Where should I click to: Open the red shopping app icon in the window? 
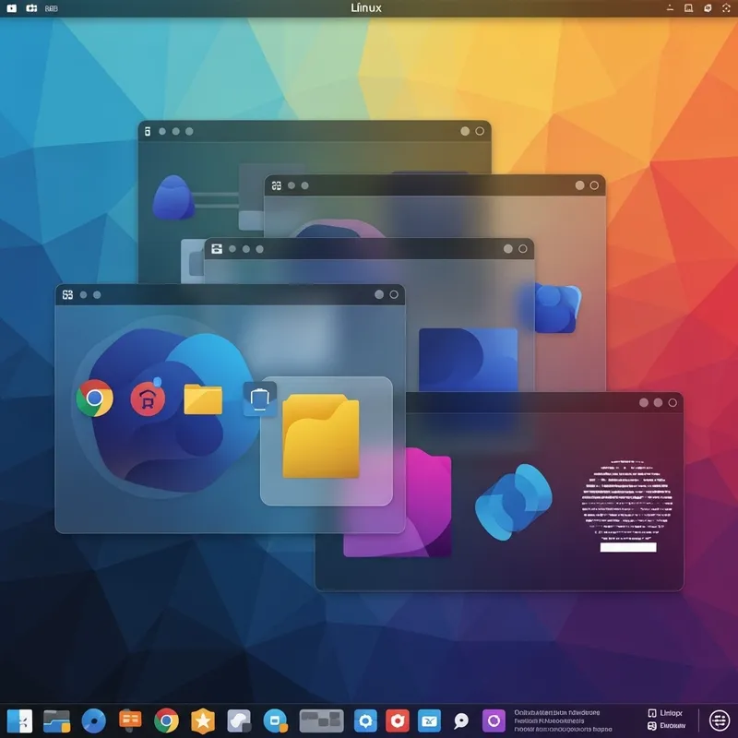[149, 399]
